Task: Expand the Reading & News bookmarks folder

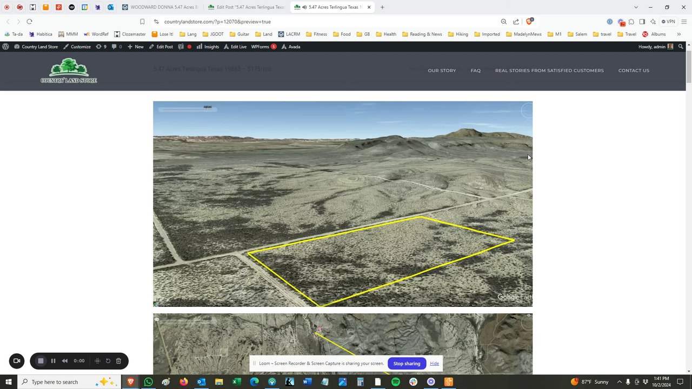Action: [422, 34]
